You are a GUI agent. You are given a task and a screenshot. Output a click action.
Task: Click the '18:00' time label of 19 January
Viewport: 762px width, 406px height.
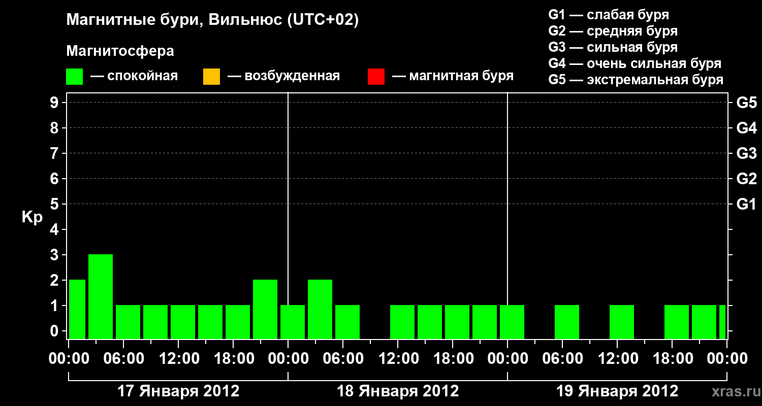tap(672, 359)
